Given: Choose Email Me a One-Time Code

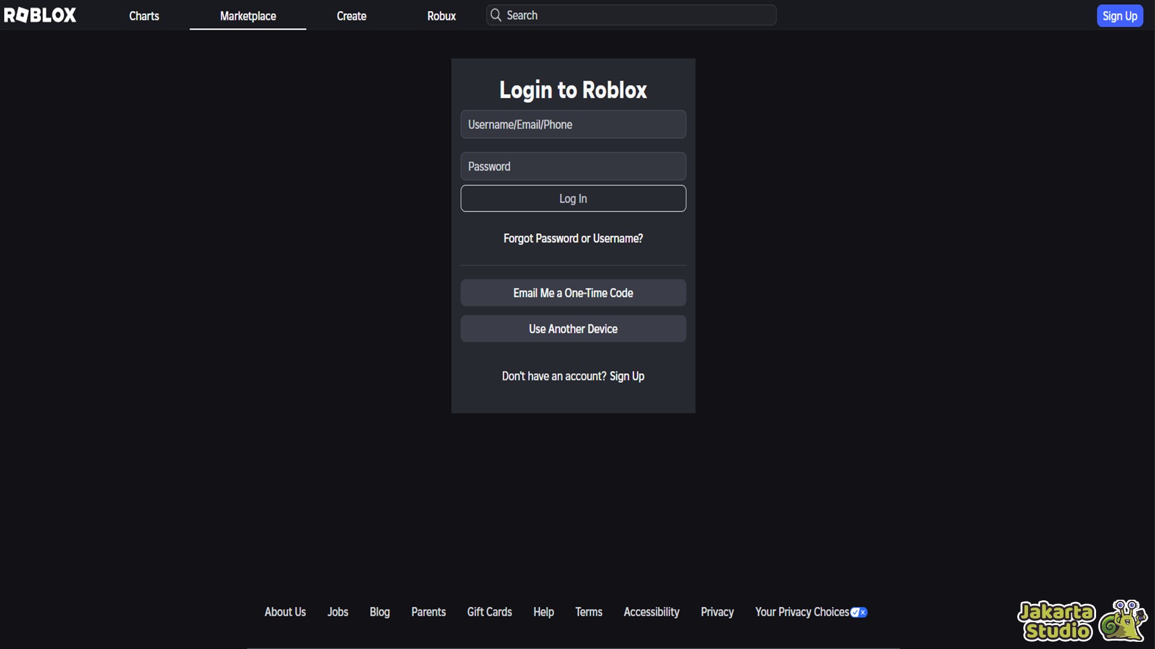Looking at the screenshot, I should point(573,293).
